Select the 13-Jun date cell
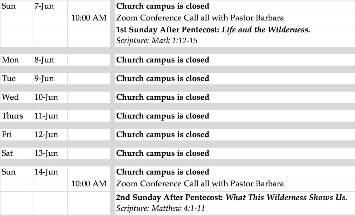This screenshot has height=216, width=355. click(x=46, y=153)
